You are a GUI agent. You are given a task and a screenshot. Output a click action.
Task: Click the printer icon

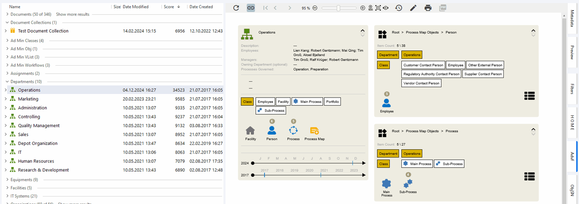[x=428, y=8]
